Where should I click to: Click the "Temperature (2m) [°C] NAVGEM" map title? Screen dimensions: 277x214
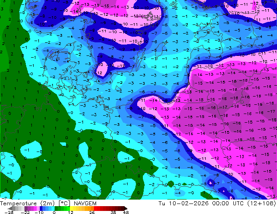click(48, 204)
